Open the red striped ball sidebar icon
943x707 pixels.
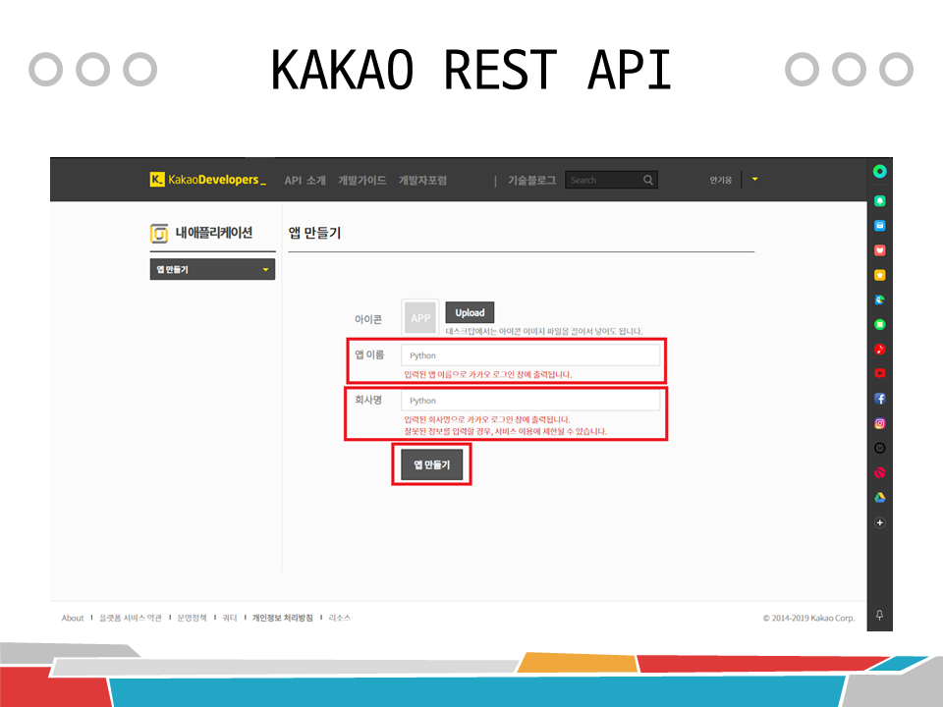[880, 472]
